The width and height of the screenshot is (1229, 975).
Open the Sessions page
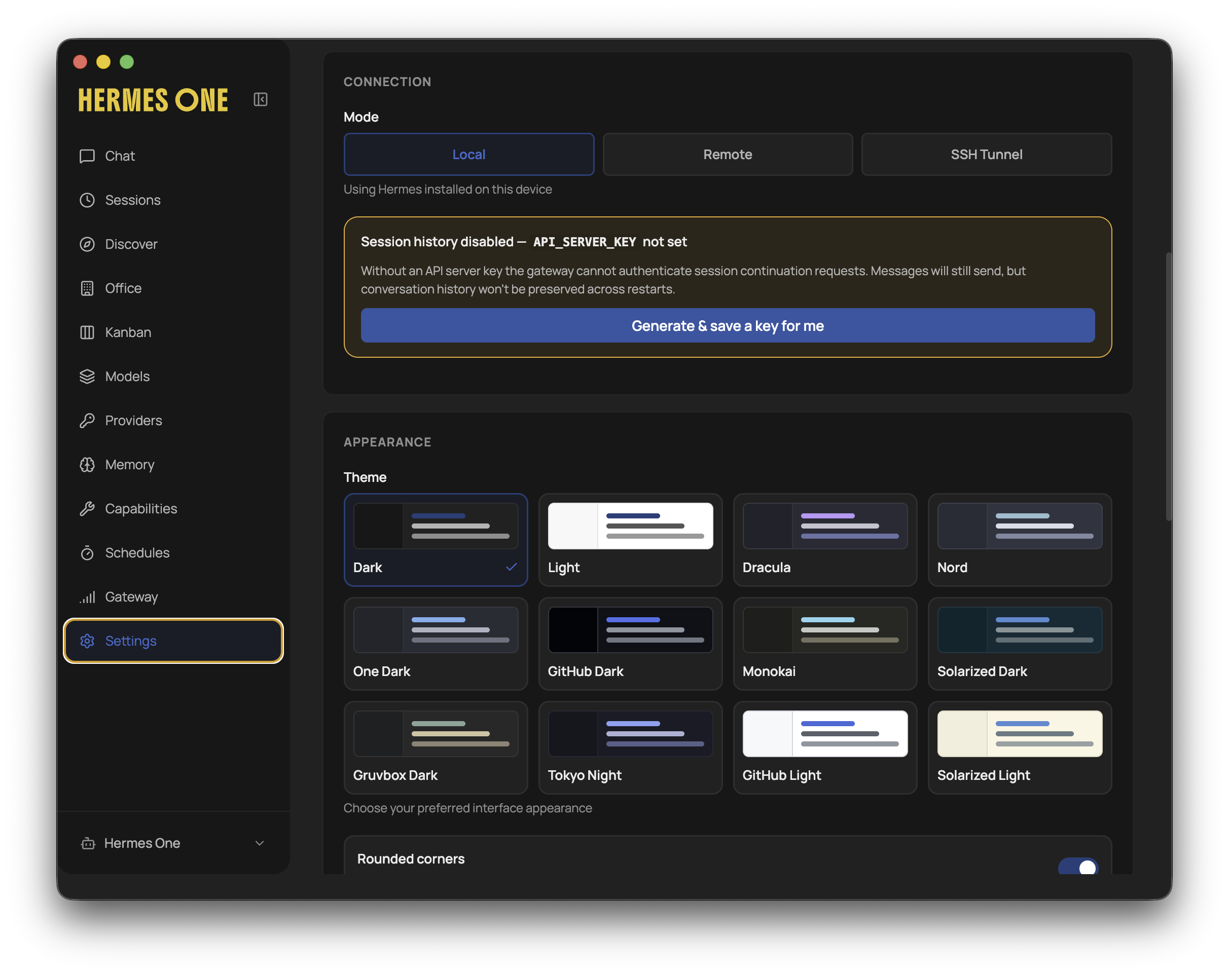tap(173, 200)
